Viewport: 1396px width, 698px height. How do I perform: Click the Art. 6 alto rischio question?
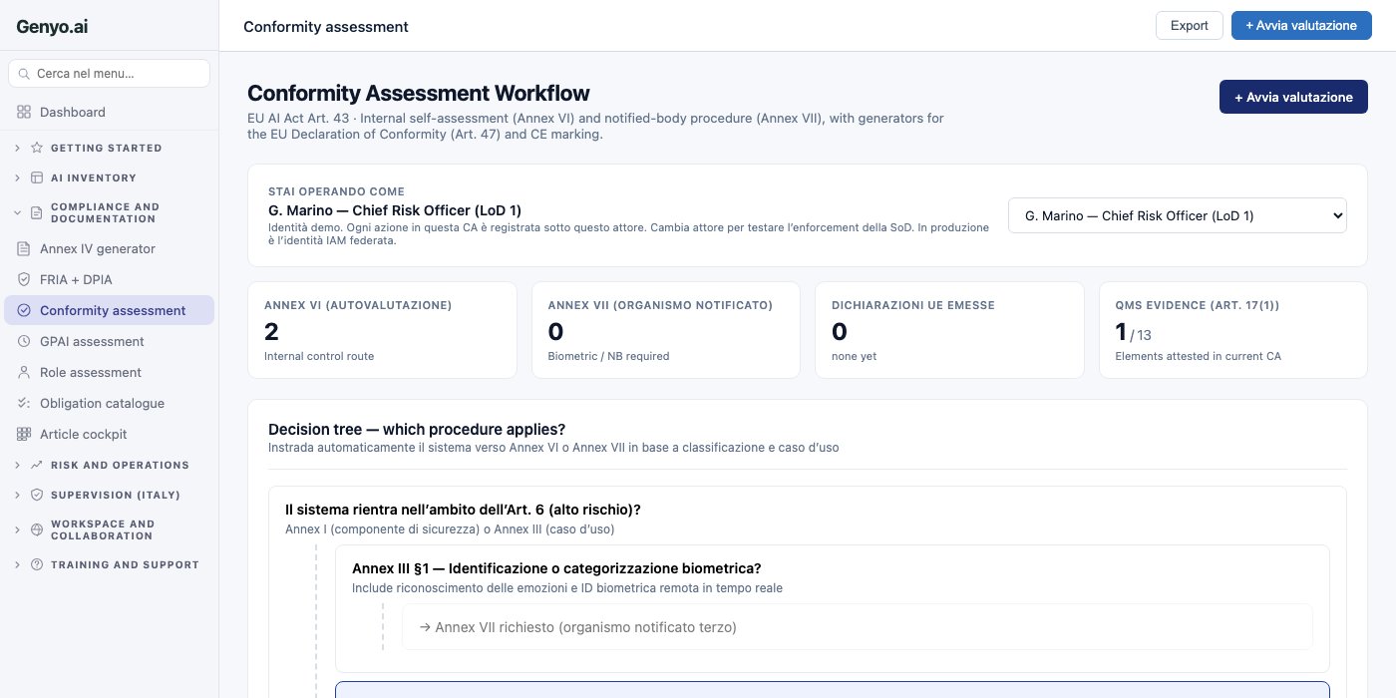click(x=463, y=510)
